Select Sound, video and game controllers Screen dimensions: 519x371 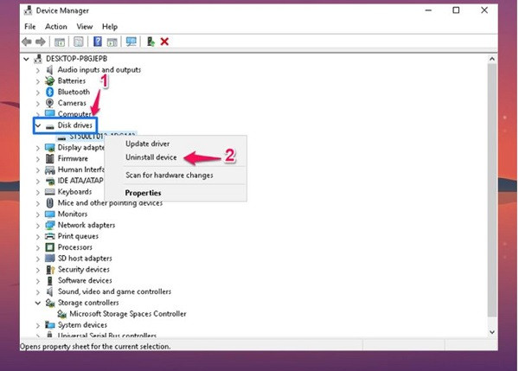pyautogui.click(x=114, y=291)
